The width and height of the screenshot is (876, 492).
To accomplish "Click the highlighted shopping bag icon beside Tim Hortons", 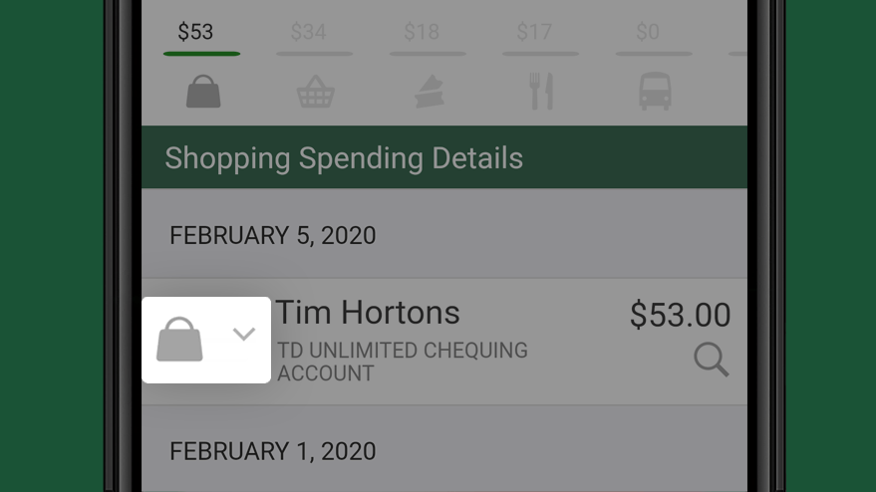I will click(179, 340).
